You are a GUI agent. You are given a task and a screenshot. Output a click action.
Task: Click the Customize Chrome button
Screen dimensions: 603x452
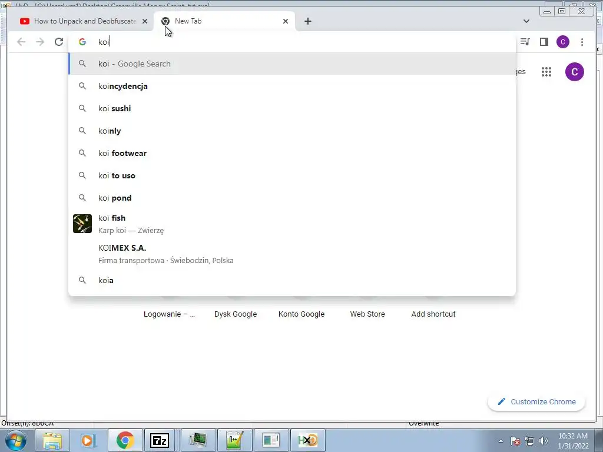(x=536, y=401)
